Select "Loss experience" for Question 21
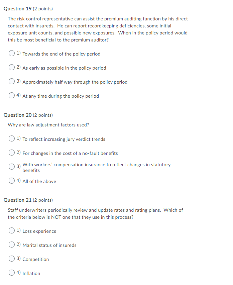 [x=11, y=230]
